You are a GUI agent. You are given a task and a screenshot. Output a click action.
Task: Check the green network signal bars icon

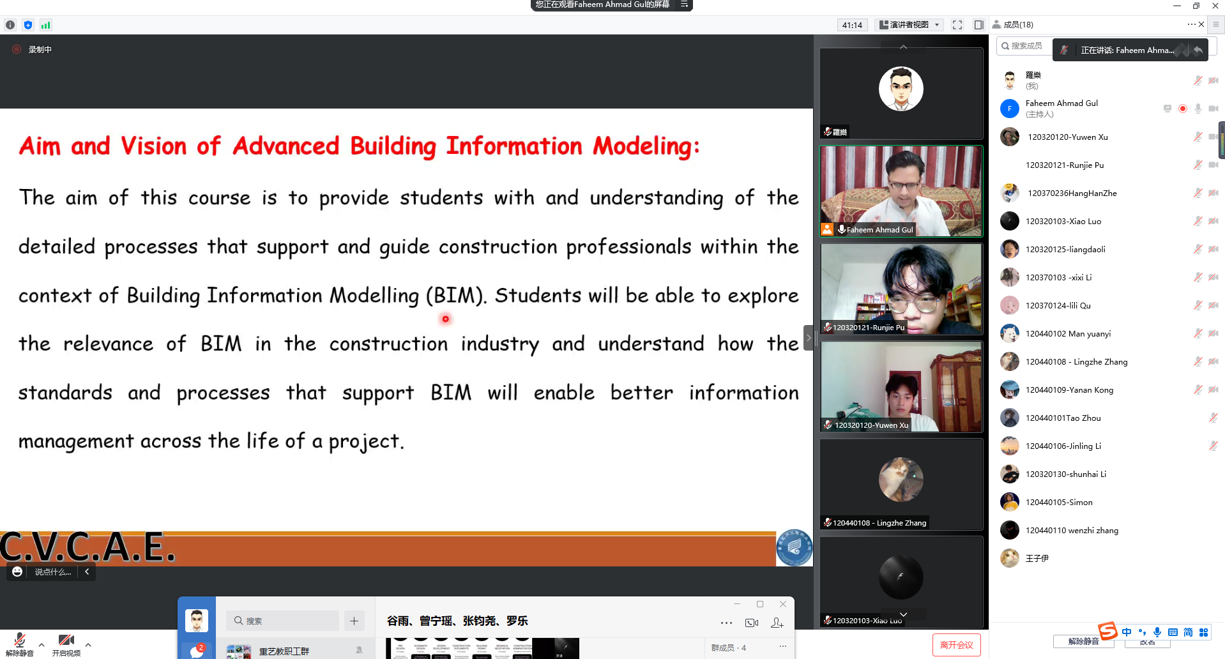[45, 25]
